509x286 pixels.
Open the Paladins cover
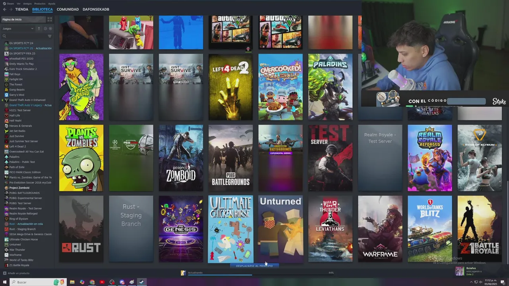pyautogui.click(x=330, y=87)
